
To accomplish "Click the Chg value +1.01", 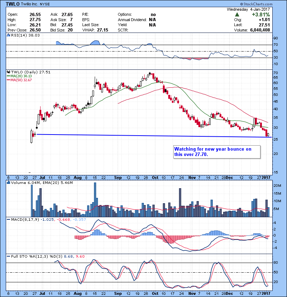I will click(264, 20).
